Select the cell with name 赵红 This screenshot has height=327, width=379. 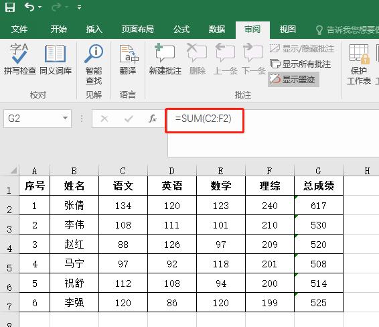coord(74,244)
